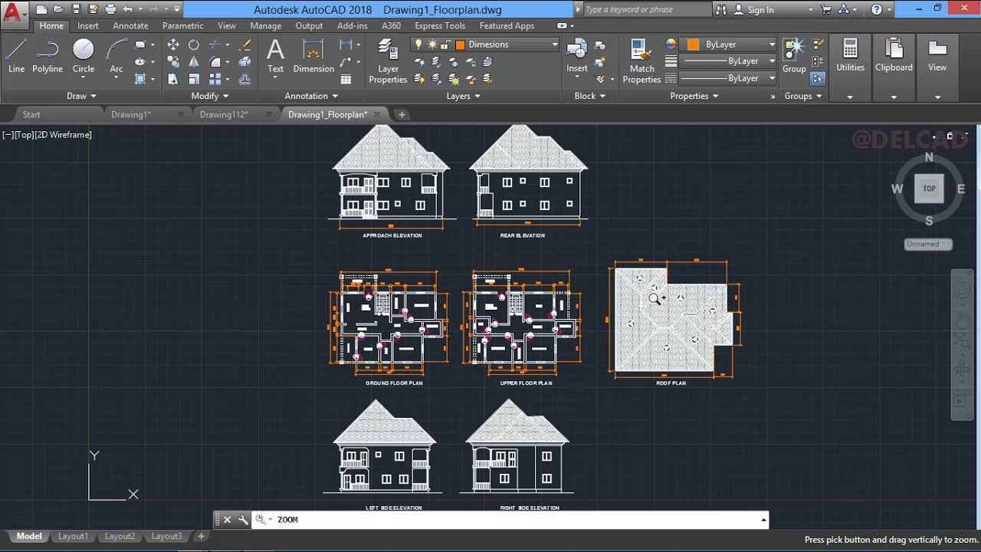The height and width of the screenshot is (552, 981).
Task: Click the Save icon in quick access toolbar
Action: click(x=76, y=9)
